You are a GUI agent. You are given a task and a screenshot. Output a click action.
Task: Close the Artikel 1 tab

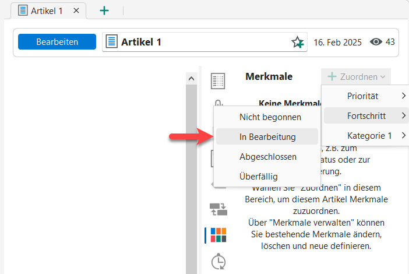[75, 11]
